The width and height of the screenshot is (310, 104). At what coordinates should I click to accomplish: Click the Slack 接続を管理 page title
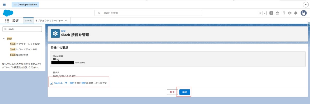click(x=75, y=35)
